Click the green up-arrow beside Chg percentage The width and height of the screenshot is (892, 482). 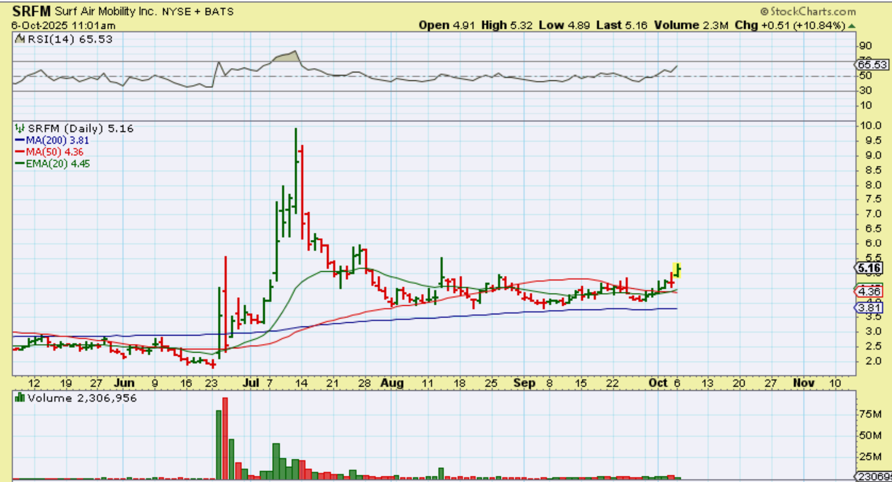(852, 26)
